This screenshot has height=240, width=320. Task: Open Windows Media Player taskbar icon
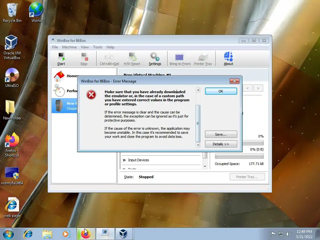(x=66, y=234)
